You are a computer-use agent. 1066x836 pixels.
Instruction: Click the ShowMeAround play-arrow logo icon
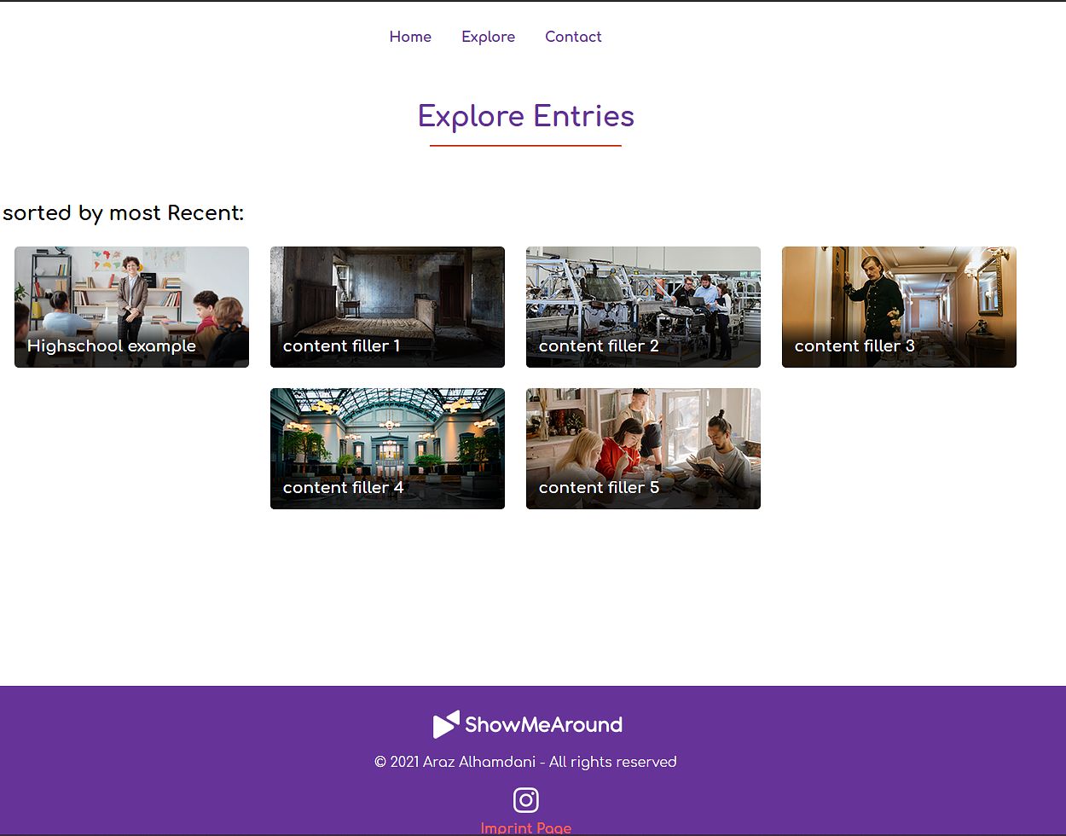coord(446,724)
